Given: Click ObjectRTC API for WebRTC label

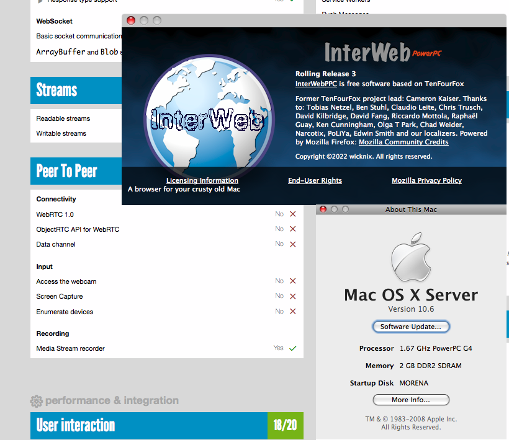Looking at the screenshot, I should (x=78, y=229).
